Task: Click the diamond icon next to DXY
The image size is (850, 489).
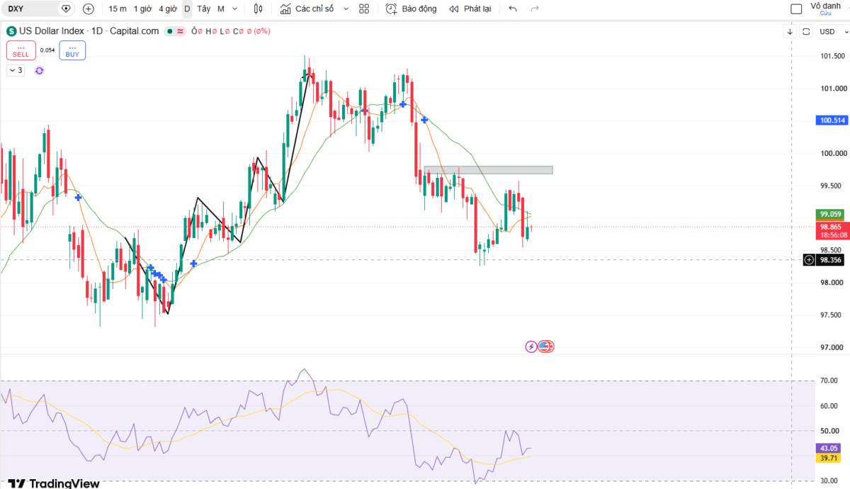Action: [x=66, y=9]
